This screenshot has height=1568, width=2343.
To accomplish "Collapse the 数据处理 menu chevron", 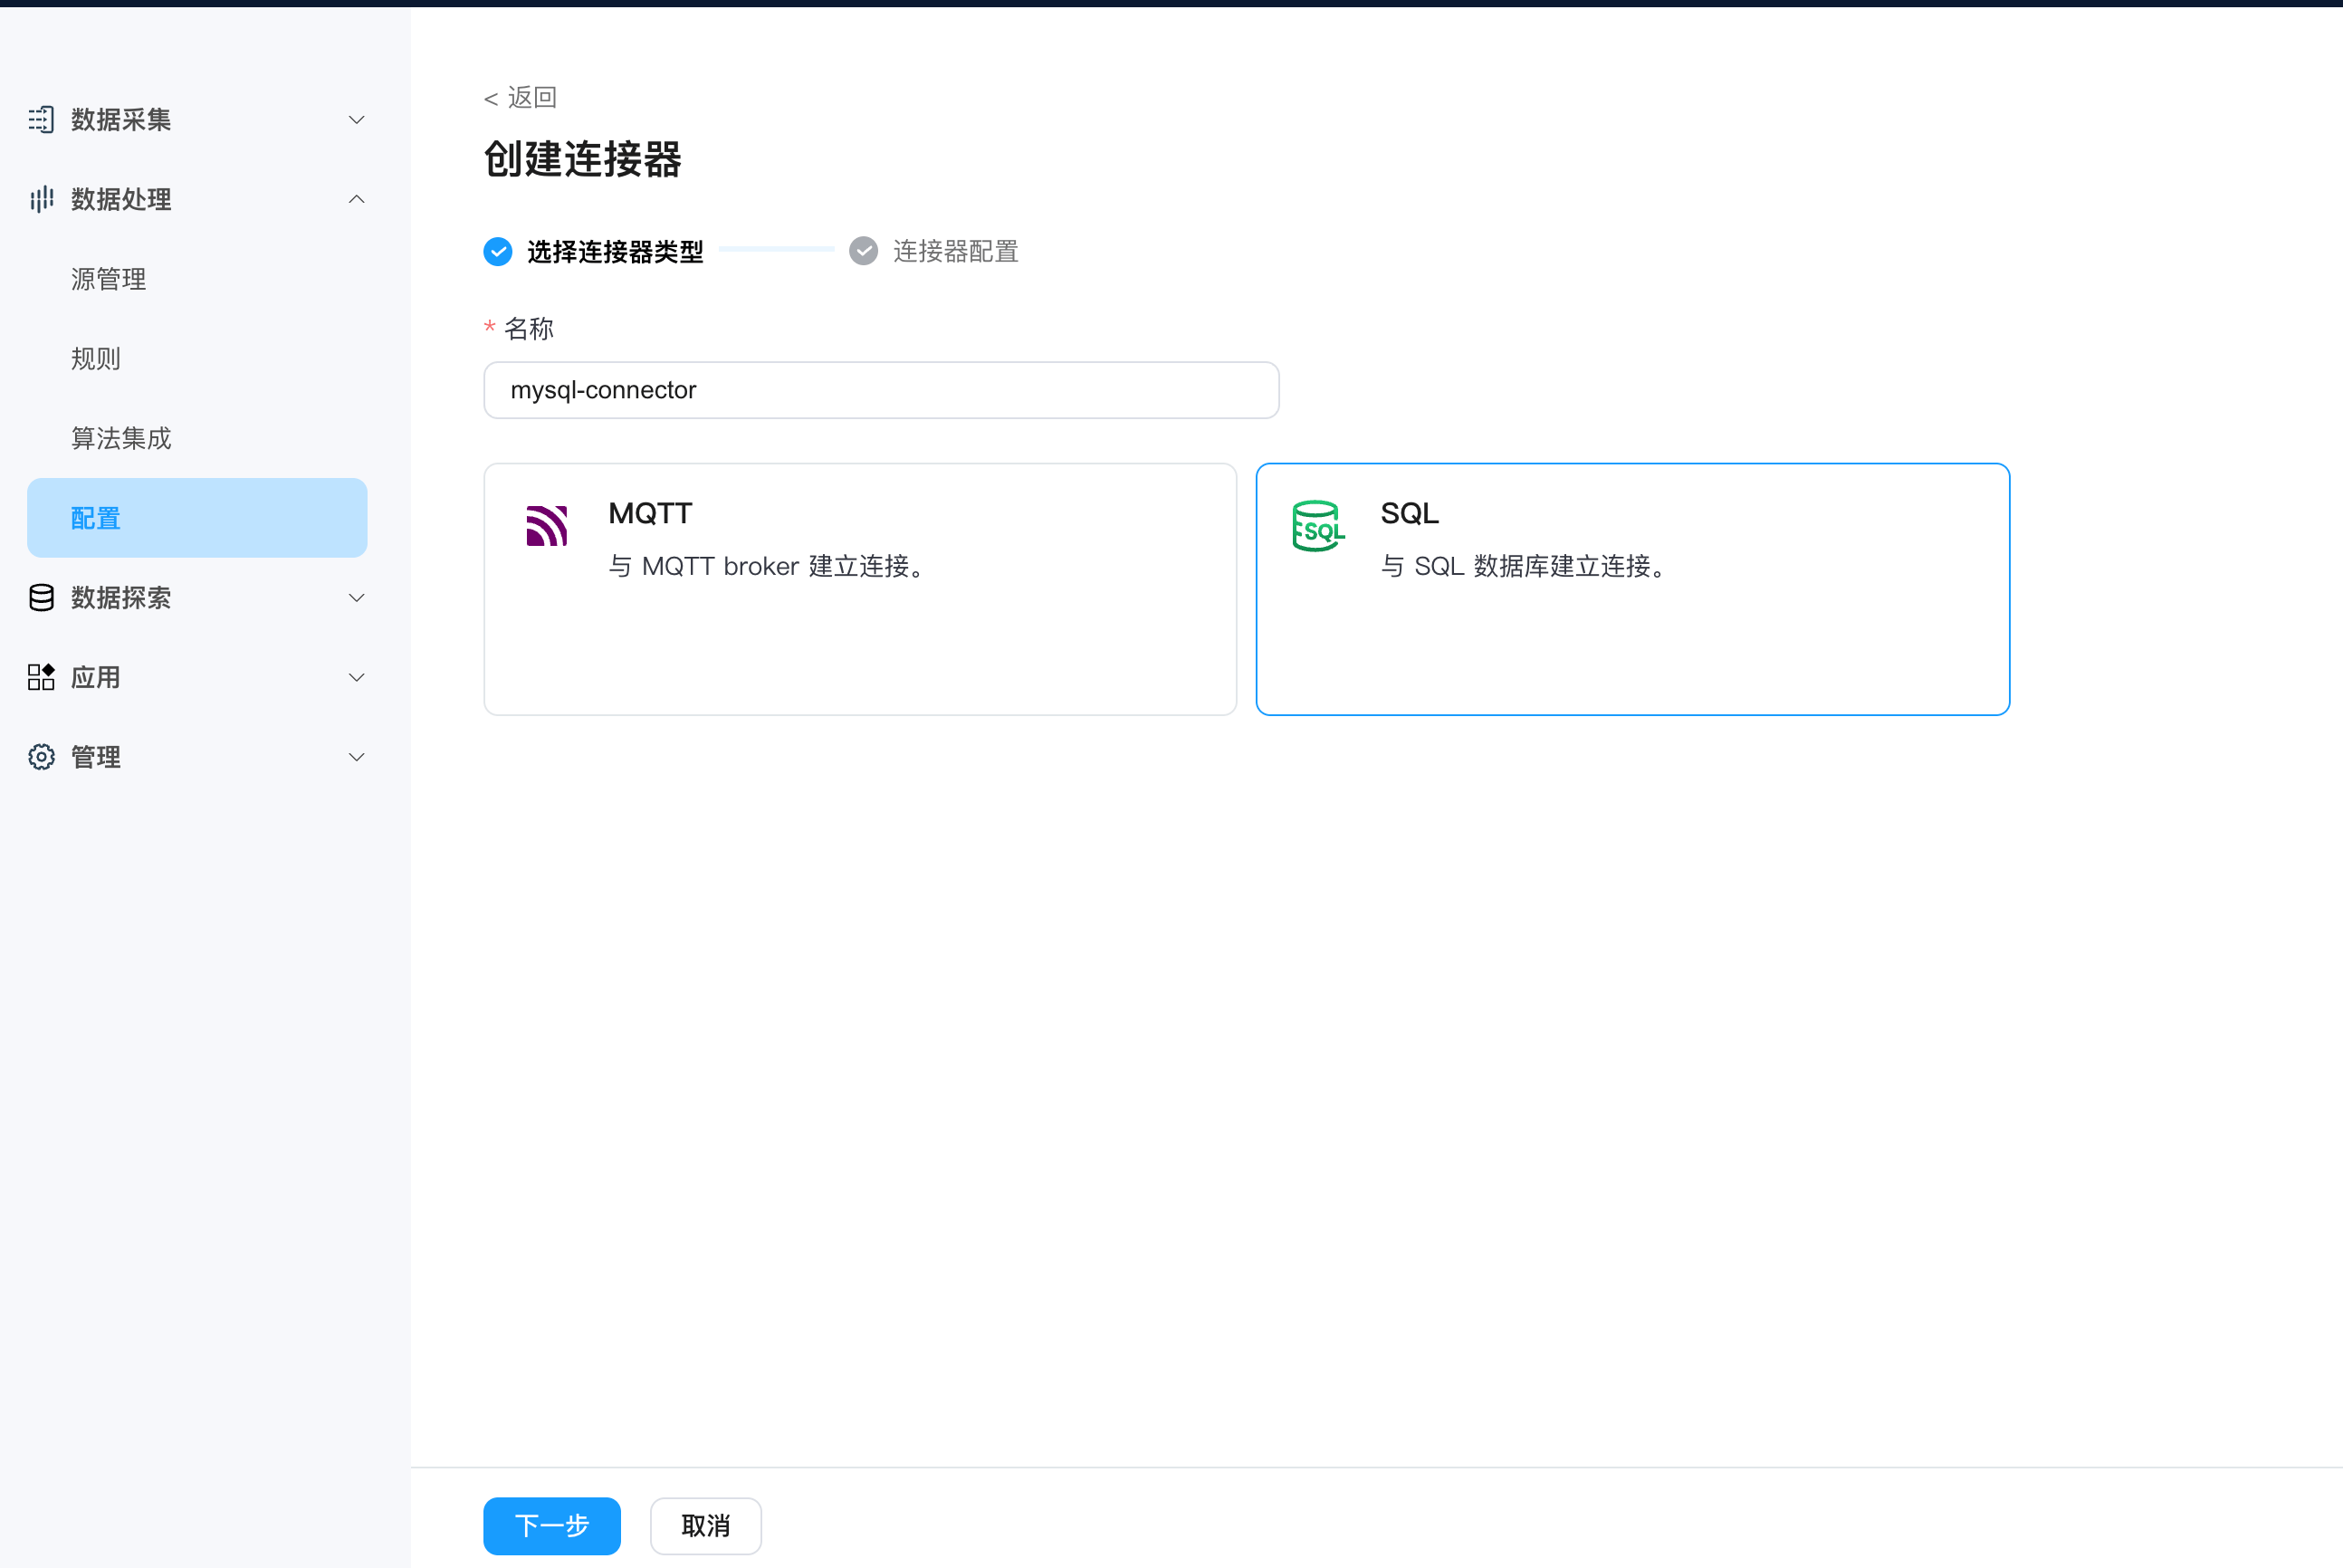I will [356, 199].
